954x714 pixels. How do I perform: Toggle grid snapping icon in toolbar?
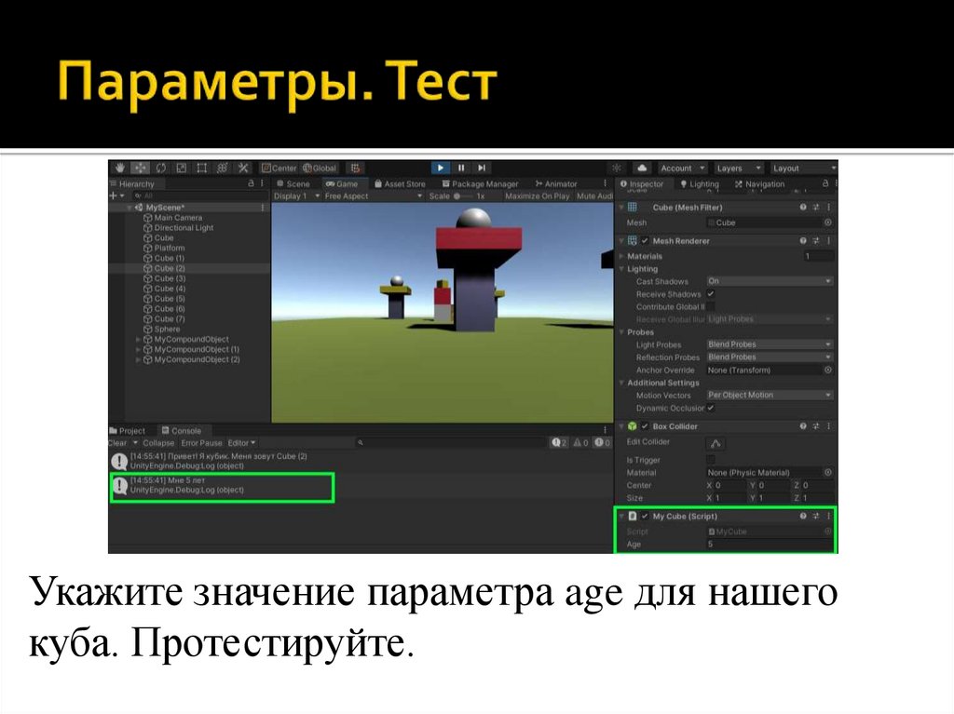click(355, 168)
